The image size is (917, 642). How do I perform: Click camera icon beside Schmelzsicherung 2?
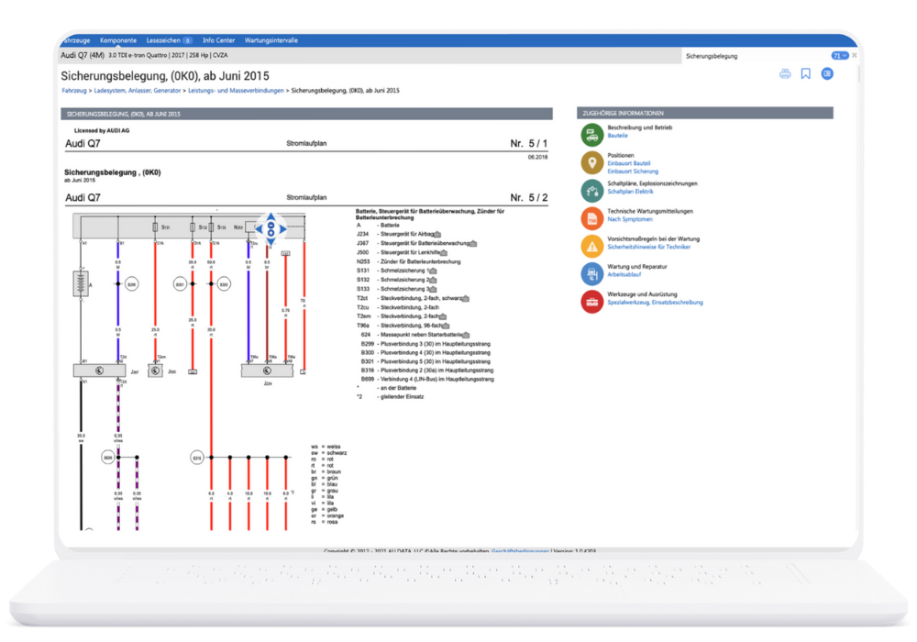[433, 280]
